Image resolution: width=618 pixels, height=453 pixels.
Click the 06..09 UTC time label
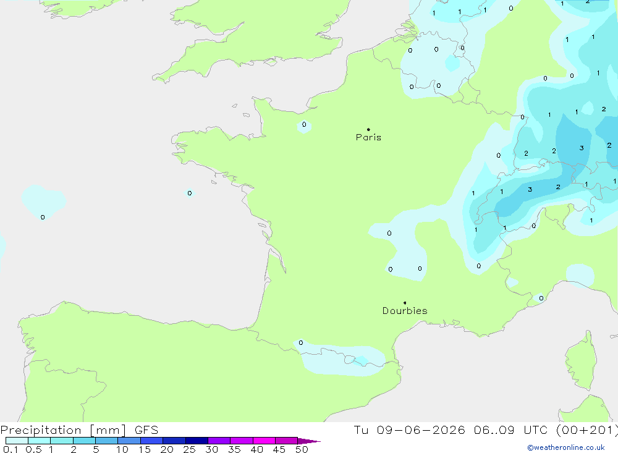510,430
